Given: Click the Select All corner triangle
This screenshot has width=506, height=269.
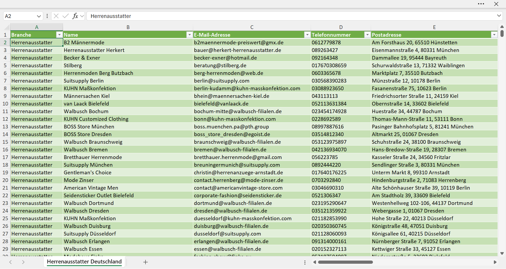Looking at the screenshot, I should coord(7,27).
